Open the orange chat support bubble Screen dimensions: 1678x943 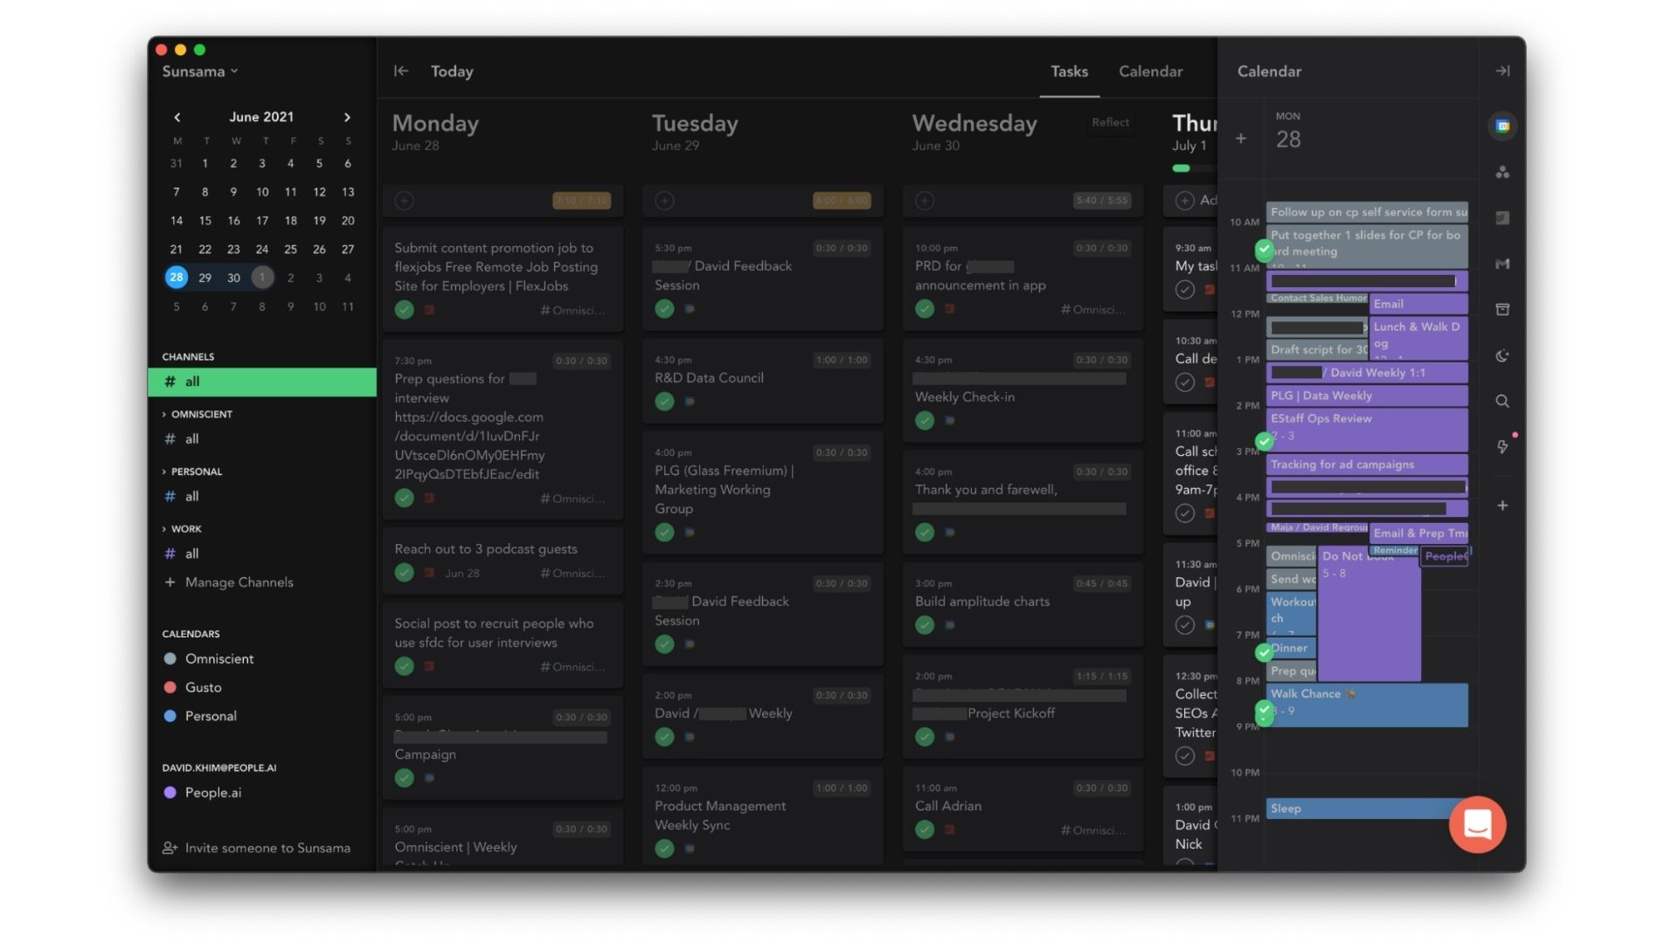(1477, 824)
